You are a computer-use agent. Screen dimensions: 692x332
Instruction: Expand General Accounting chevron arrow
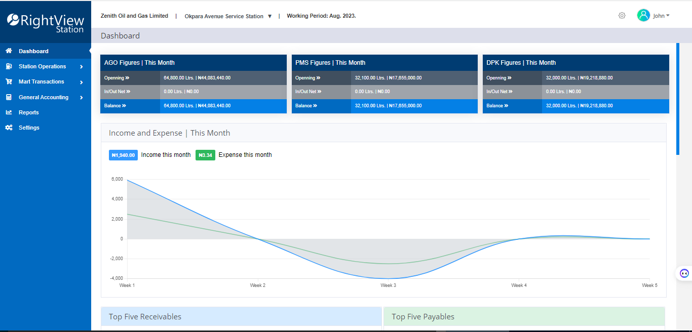tap(82, 98)
